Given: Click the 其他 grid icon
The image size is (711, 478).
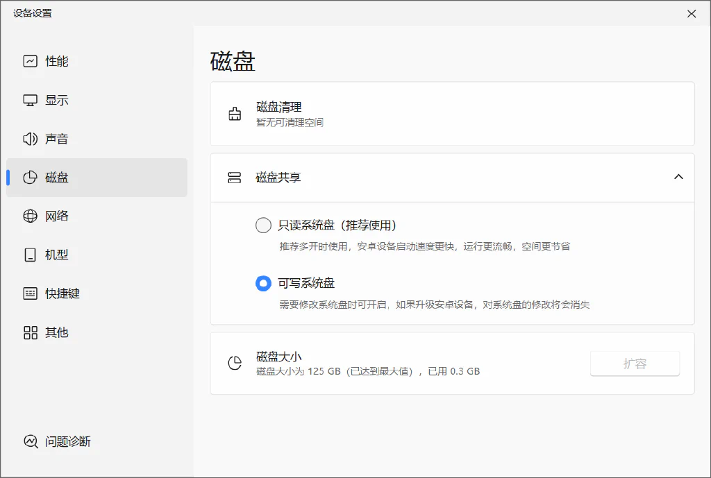Looking at the screenshot, I should coord(30,332).
